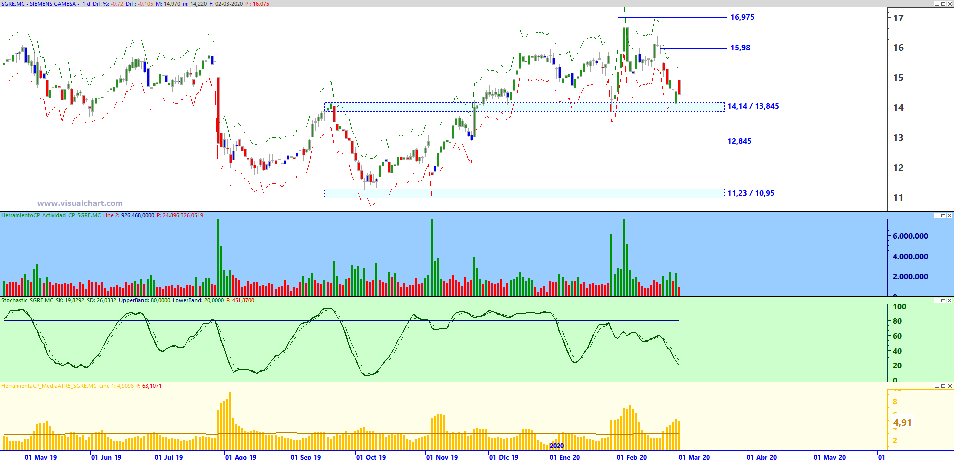Click the 2.000.000 volume axis value
Image resolution: width=954 pixels, height=460 pixels.
coord(911,277)
